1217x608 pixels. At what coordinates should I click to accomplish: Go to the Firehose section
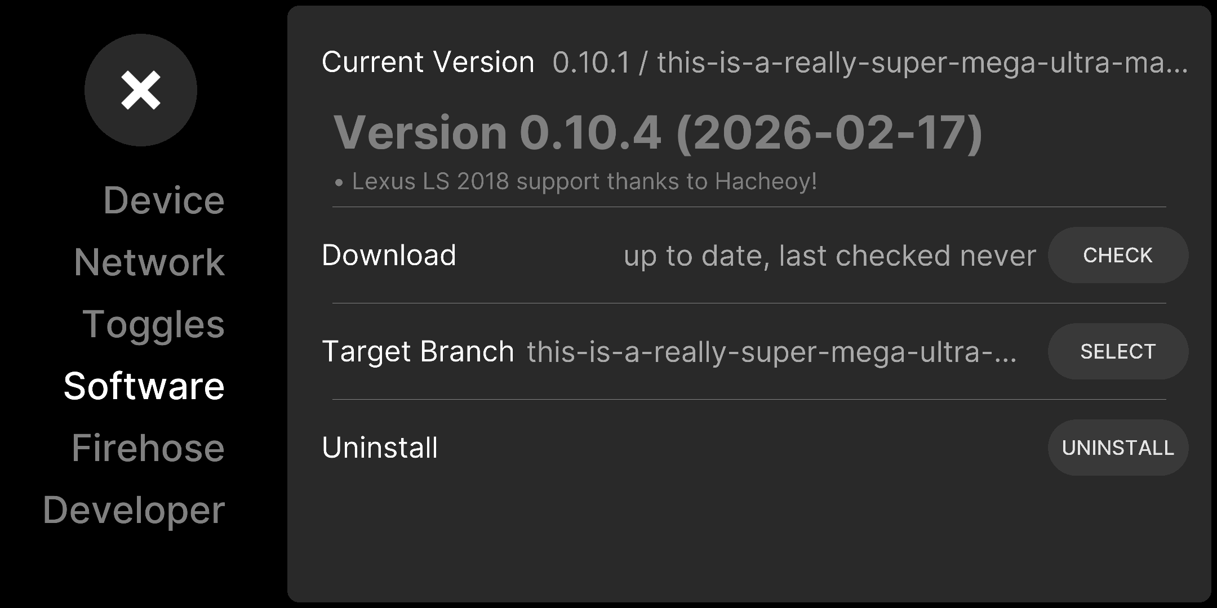148,448
